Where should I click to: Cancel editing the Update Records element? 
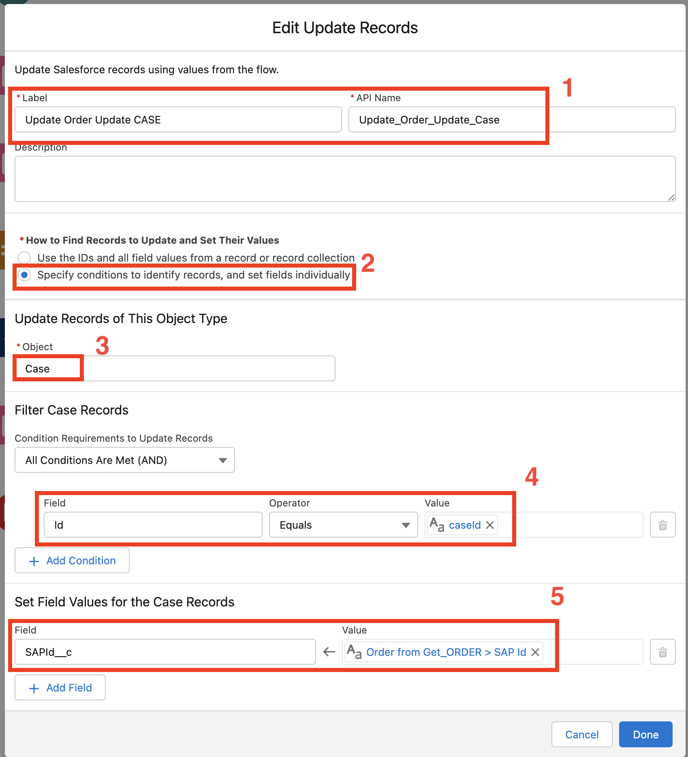(581, 734)
